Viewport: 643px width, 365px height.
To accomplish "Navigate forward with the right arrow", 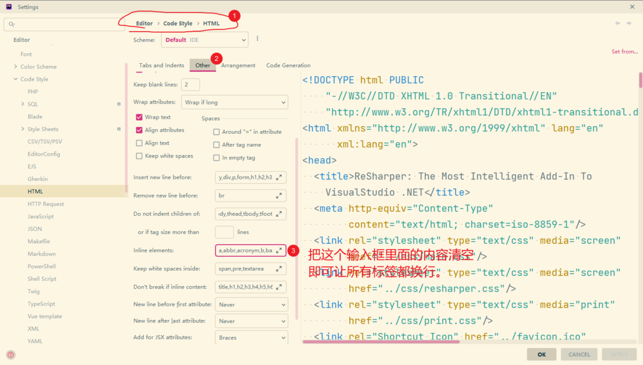I will click(628, 23).
